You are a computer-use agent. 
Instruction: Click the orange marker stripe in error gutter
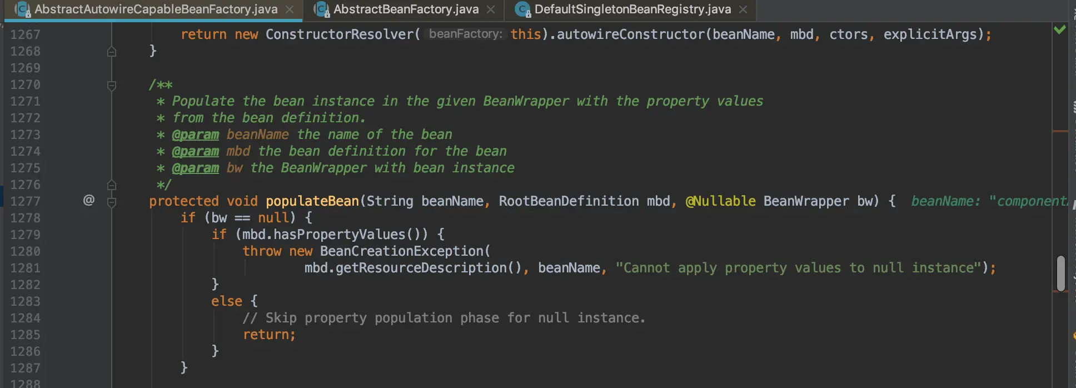click(x=1060, y=131)
